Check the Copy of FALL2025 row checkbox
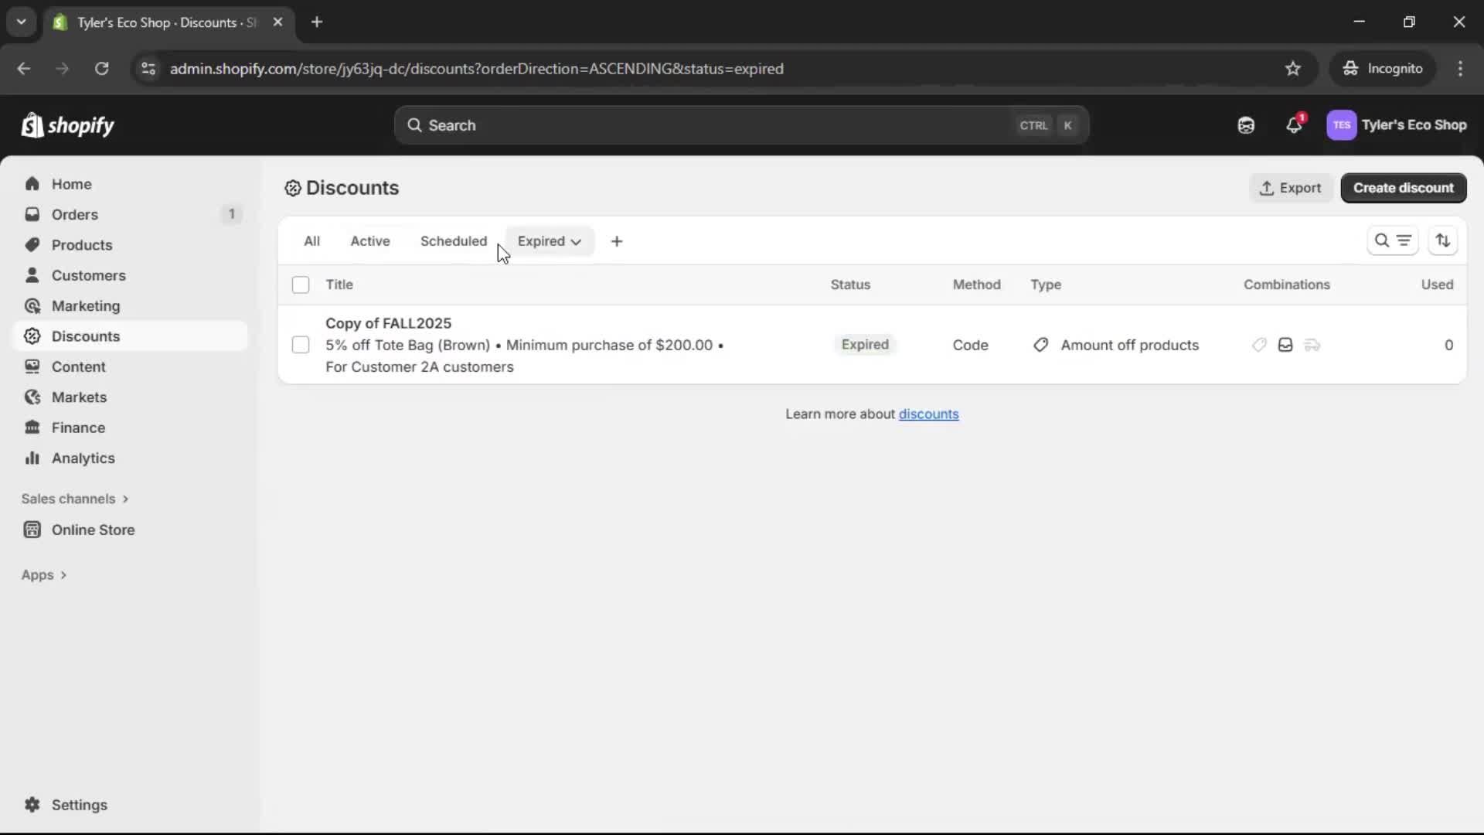Viewport: 1484px width, 835px height. click(x=301, y=345)
